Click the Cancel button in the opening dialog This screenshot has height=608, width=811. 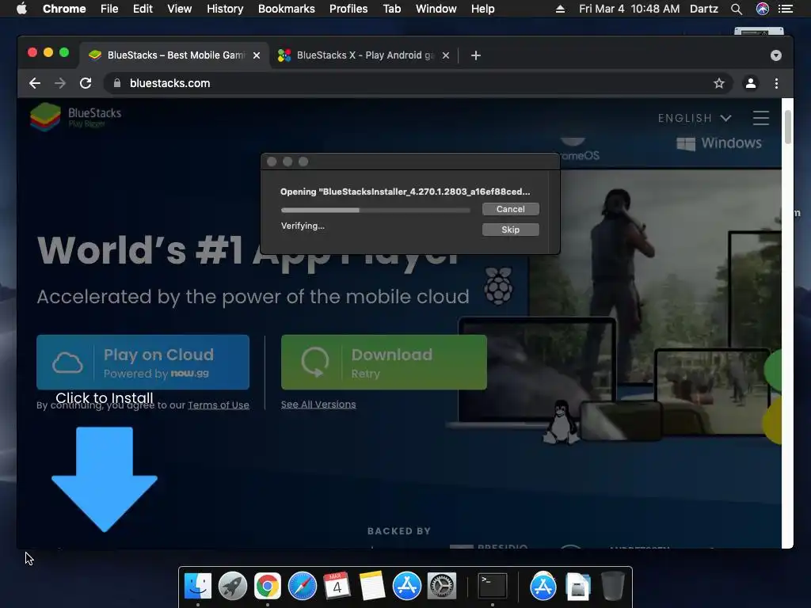[511, 209]
